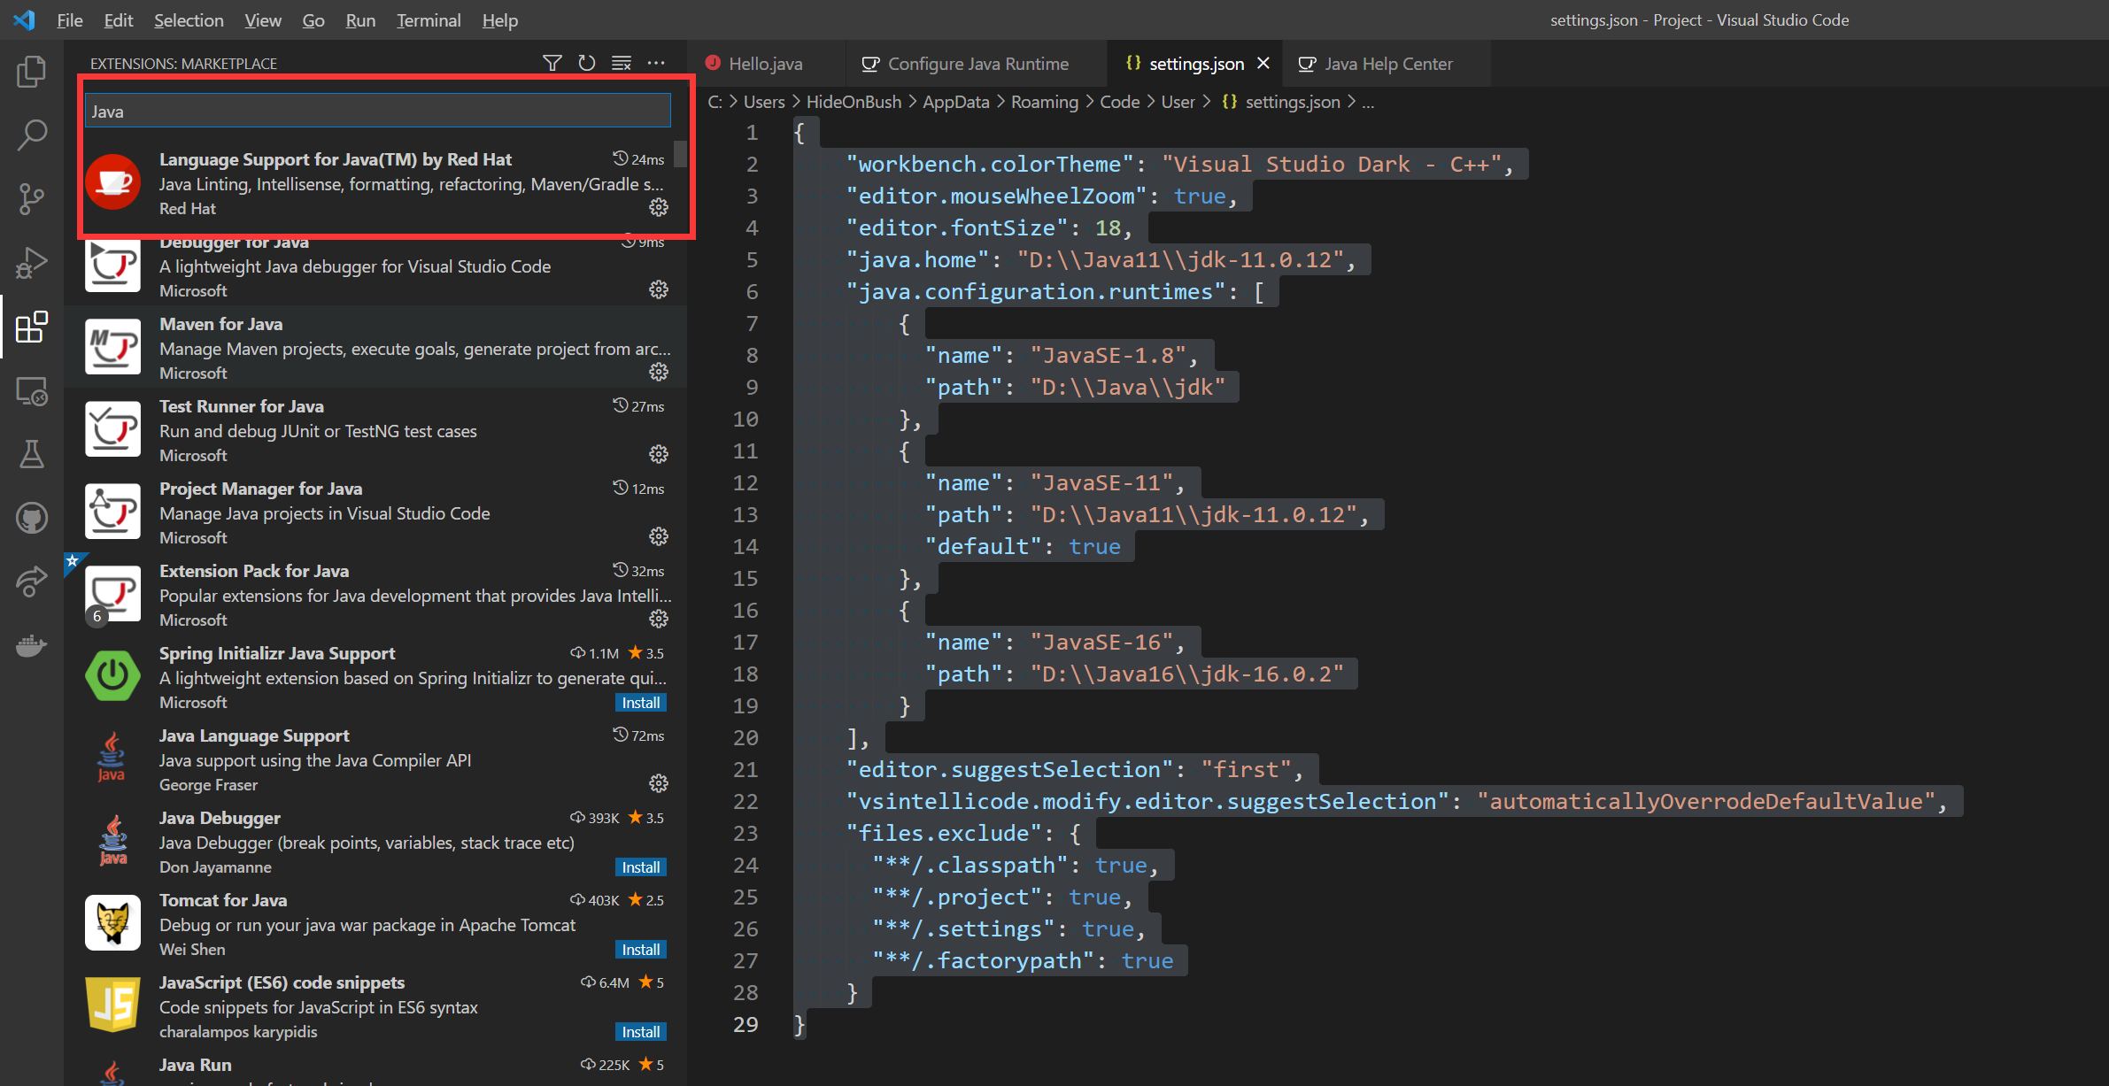2109x1086 pixels.
Task: Click the Java extensions search field
Action: tap(378, 112)
